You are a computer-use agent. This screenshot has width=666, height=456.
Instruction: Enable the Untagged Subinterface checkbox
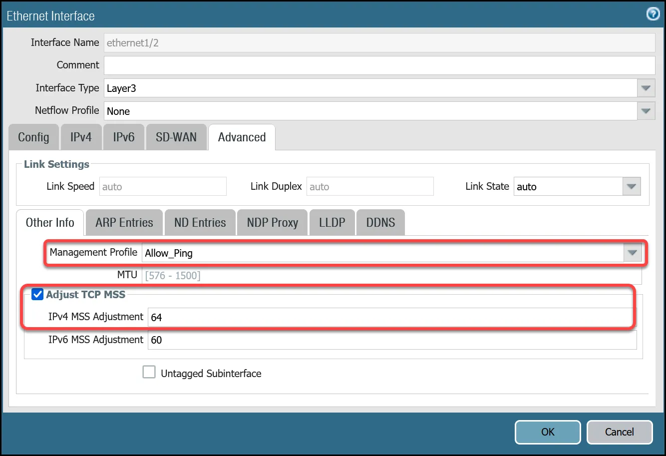coord(149,372)
